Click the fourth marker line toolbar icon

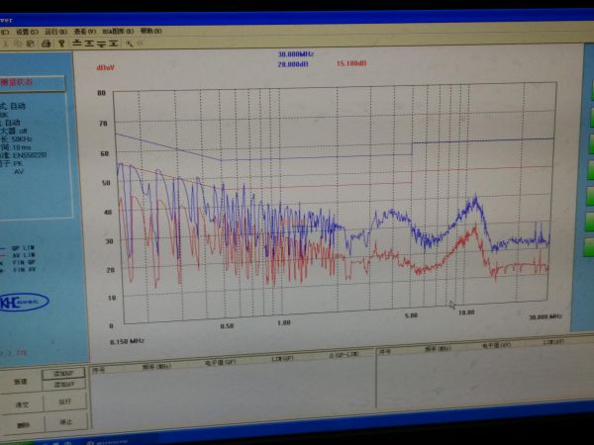114,44
